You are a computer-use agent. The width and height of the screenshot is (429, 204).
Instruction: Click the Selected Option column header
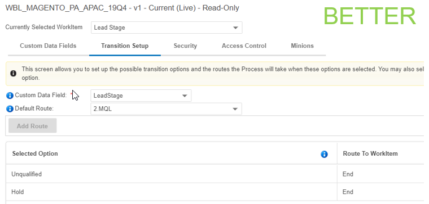click(x=35, y=153)
